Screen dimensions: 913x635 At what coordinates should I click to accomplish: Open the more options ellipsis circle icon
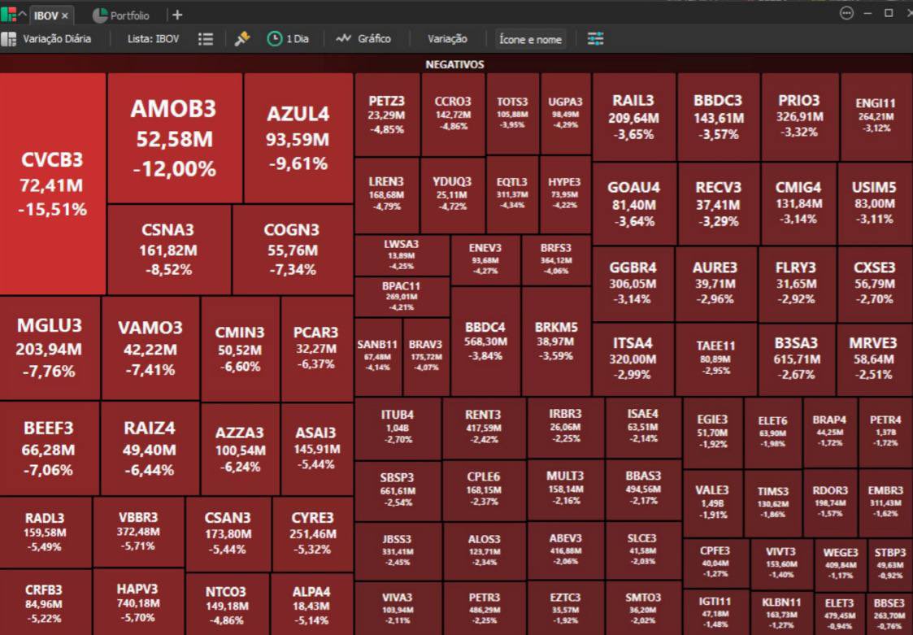[x=846, y=13]
